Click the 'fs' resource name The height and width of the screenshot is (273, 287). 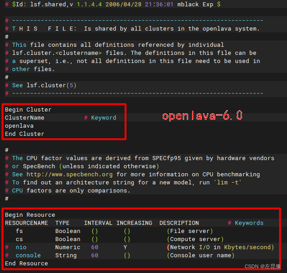tap(19, 231)
